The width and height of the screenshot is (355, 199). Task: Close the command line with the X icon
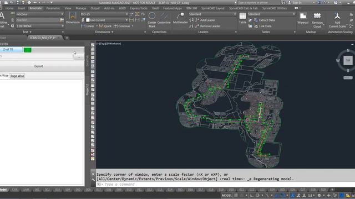pos(93,174)
